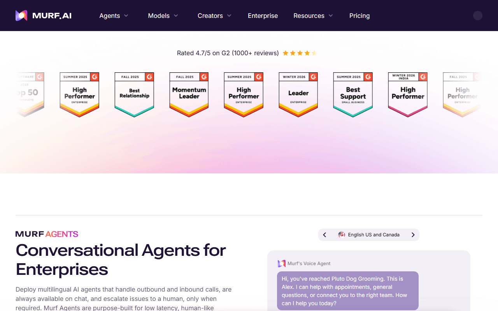Select the Winter 2026 Leader Enterprise badge

pos(298,94)
